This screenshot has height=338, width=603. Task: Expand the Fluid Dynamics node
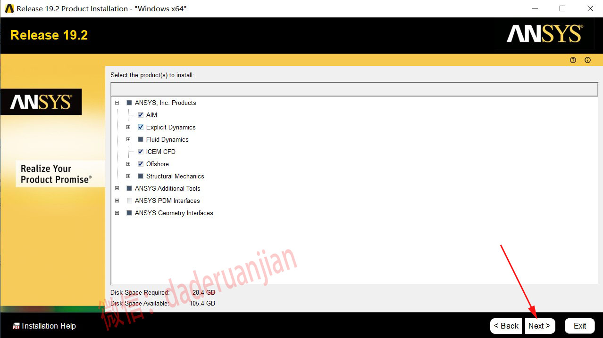(x=128, y=139)
